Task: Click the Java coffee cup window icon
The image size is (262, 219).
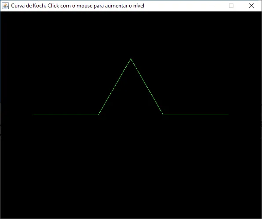Action: point(5,6)
